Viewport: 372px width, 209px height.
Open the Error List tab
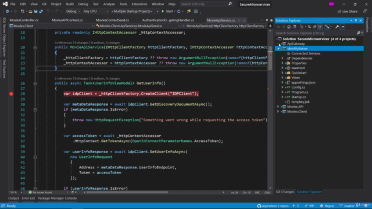coord(28,199)
